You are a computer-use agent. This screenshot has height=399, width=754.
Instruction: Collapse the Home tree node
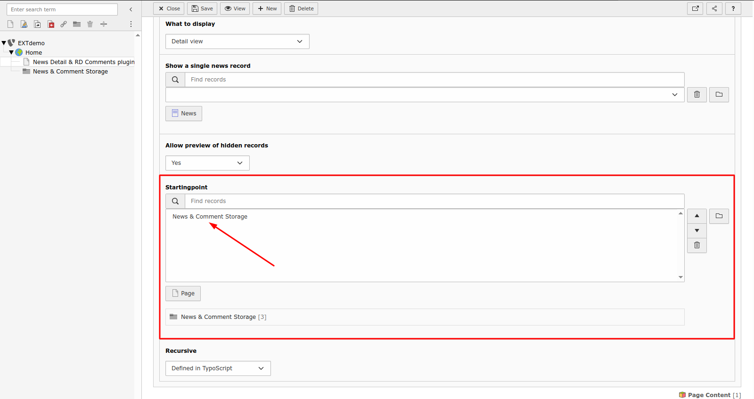11,52
